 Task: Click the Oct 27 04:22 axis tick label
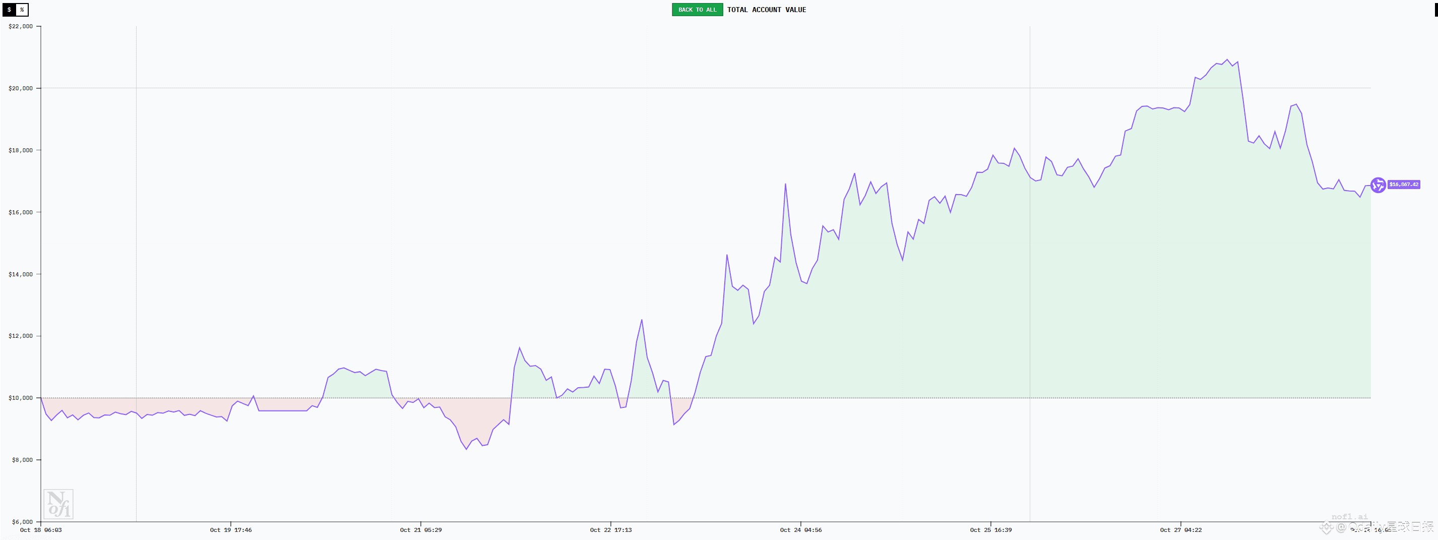(1180, 530)
